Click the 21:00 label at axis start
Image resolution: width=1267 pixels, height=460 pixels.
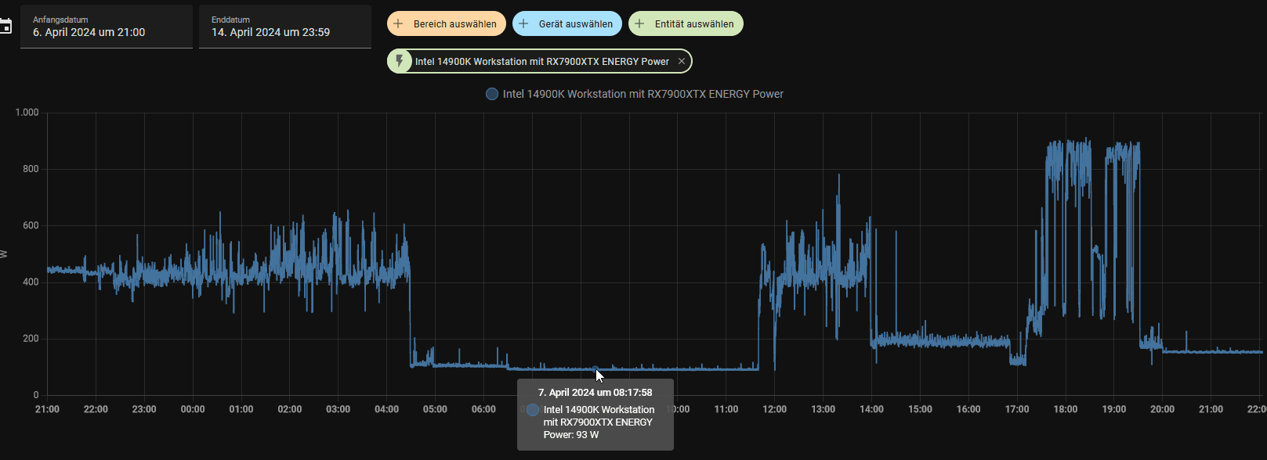coord(47,409)
